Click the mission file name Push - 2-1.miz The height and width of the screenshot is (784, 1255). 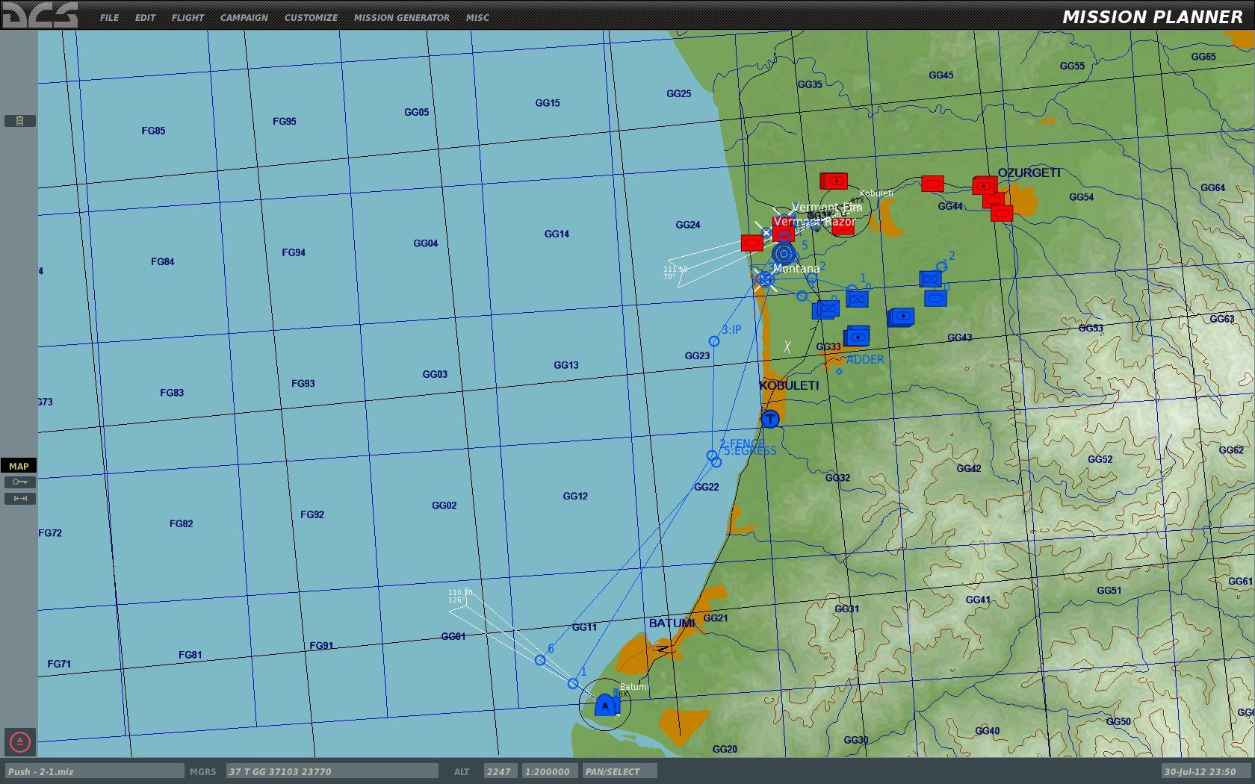[x=93, y=771]
